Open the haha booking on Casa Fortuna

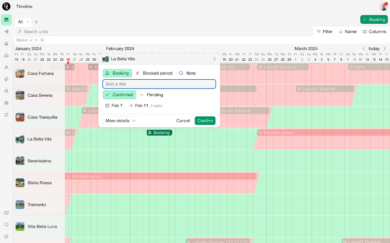(x=369, y=67)
